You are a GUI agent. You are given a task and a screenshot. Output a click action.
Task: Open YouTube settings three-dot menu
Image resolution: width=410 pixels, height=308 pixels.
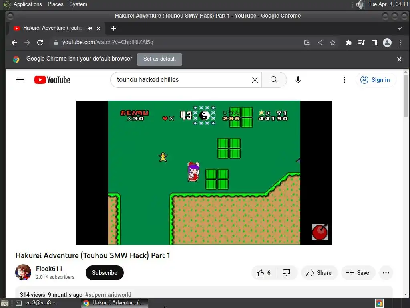pyautogui.click(x=344, y=80)
